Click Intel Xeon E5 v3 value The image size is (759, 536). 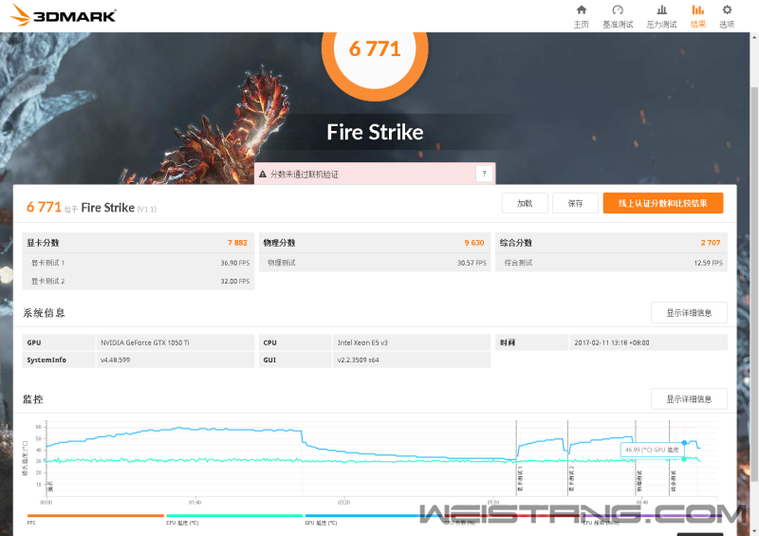362,342
